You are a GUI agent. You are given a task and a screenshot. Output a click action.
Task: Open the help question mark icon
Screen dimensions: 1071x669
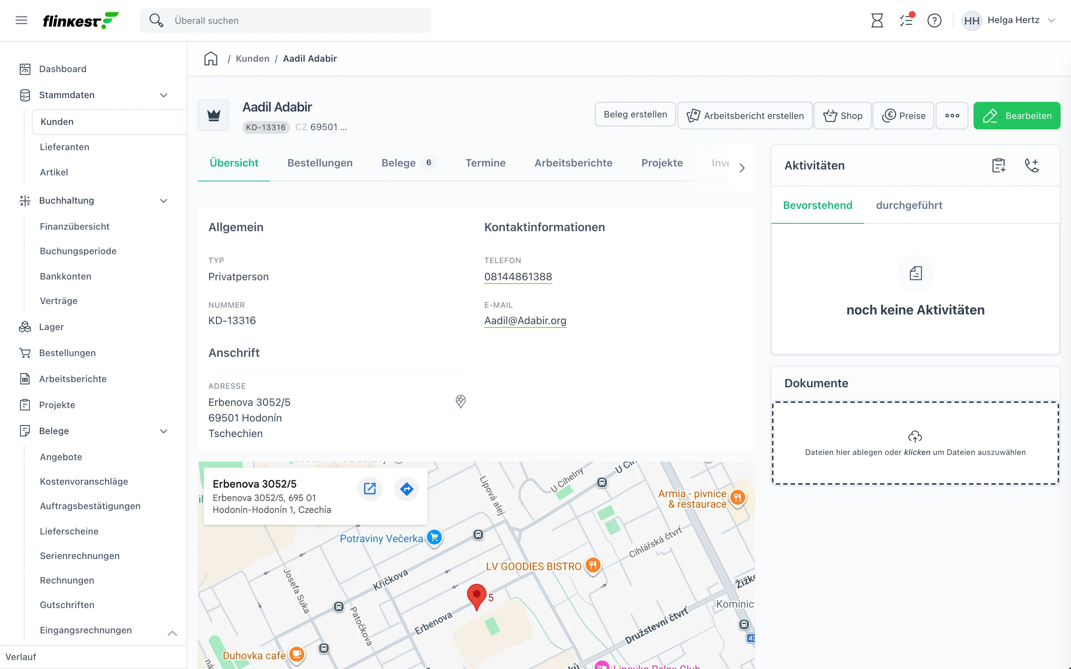934,20
